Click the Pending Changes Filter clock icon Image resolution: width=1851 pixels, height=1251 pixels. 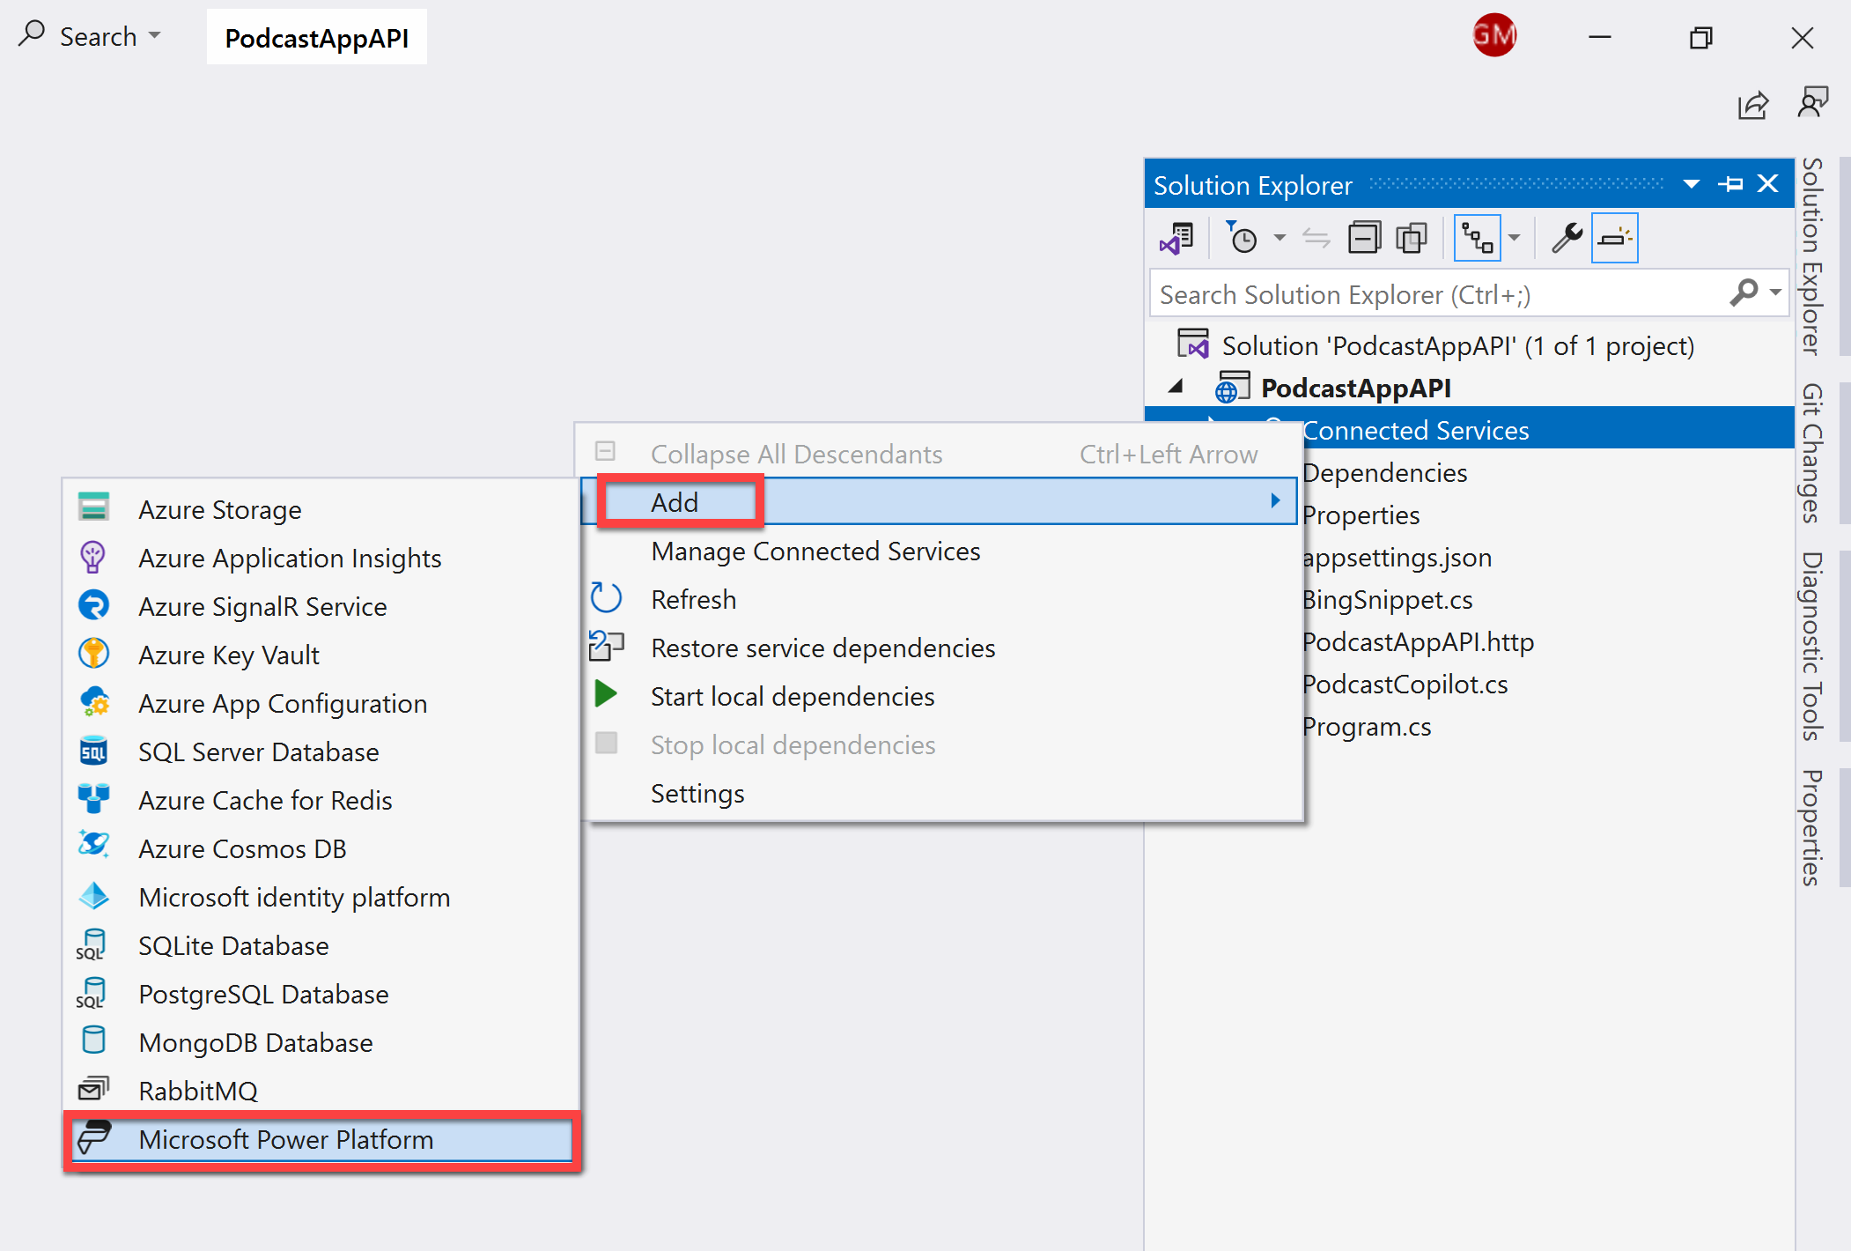(x=1242, y=238)
